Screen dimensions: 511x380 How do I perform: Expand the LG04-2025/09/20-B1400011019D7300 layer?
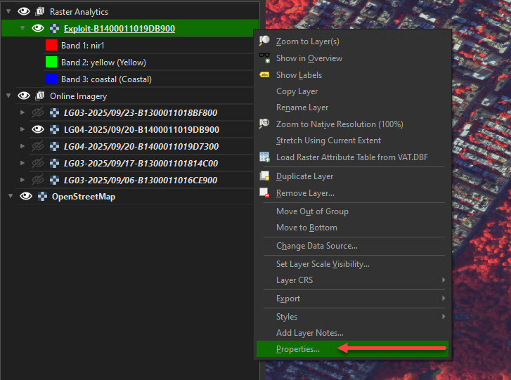click(x=22, y=146)
